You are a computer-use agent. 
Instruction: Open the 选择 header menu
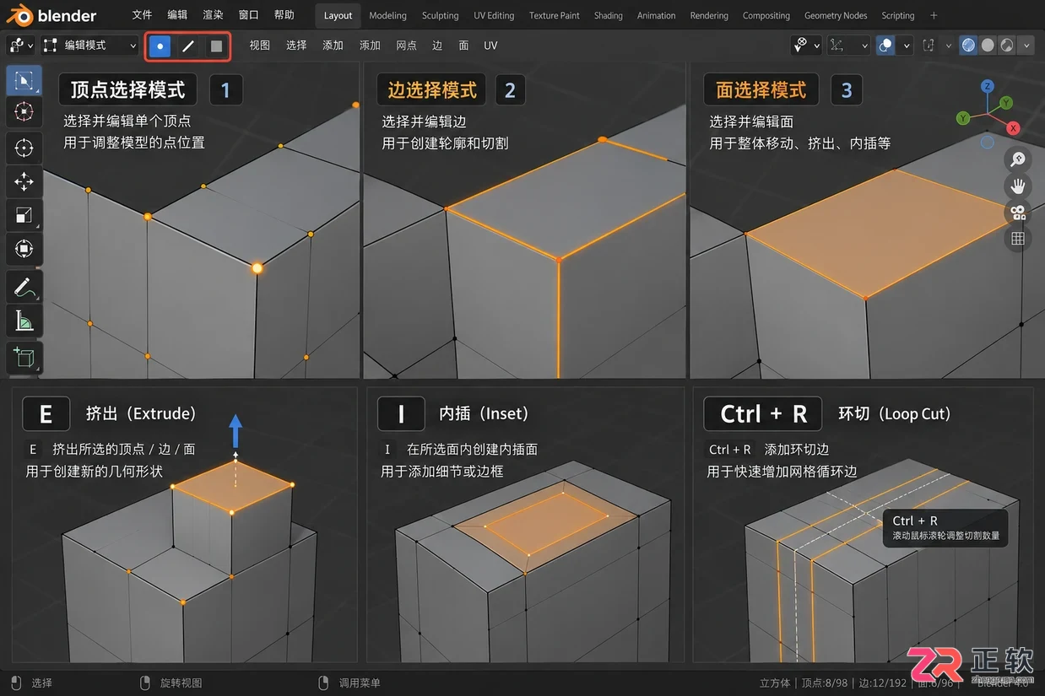tap(296, 46)
